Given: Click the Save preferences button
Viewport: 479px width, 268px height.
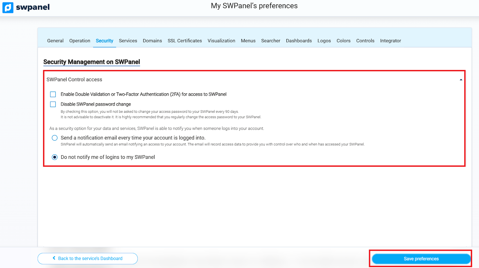Looking at the screenshot, I should pyautogui.click(x=421, y=259).
